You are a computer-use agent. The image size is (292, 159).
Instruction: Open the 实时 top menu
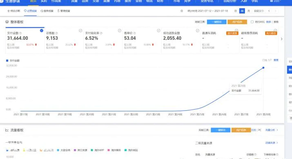click(44, 1)
